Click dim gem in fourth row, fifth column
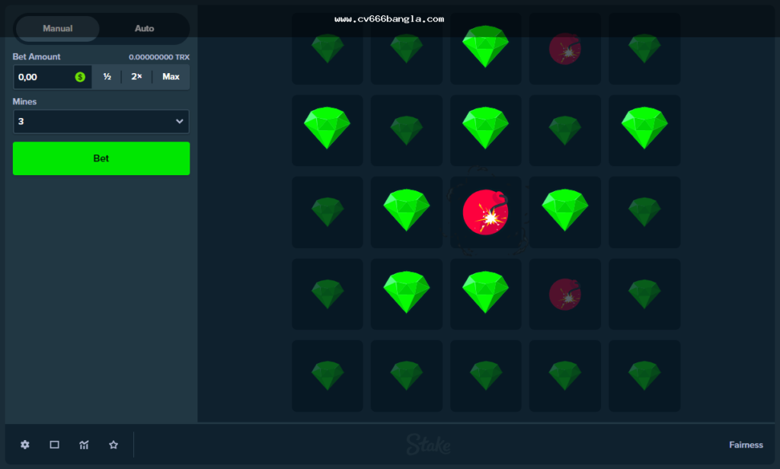Screen dimensions: 780x469 pyautogui.click(x=644, y=294)
